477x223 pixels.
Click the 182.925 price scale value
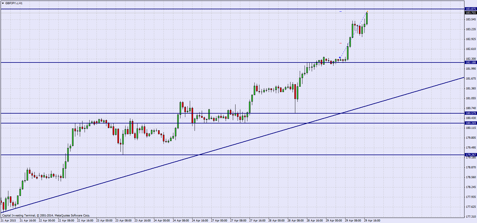tap(471, 39)
